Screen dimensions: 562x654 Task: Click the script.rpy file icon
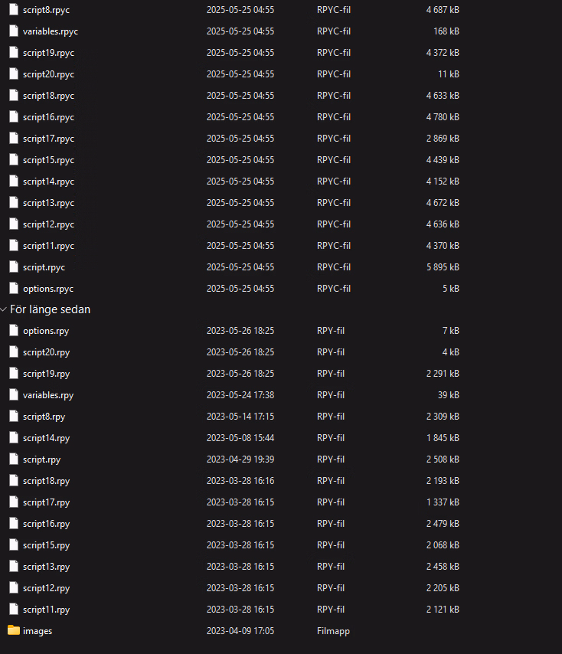pos(14,459)
